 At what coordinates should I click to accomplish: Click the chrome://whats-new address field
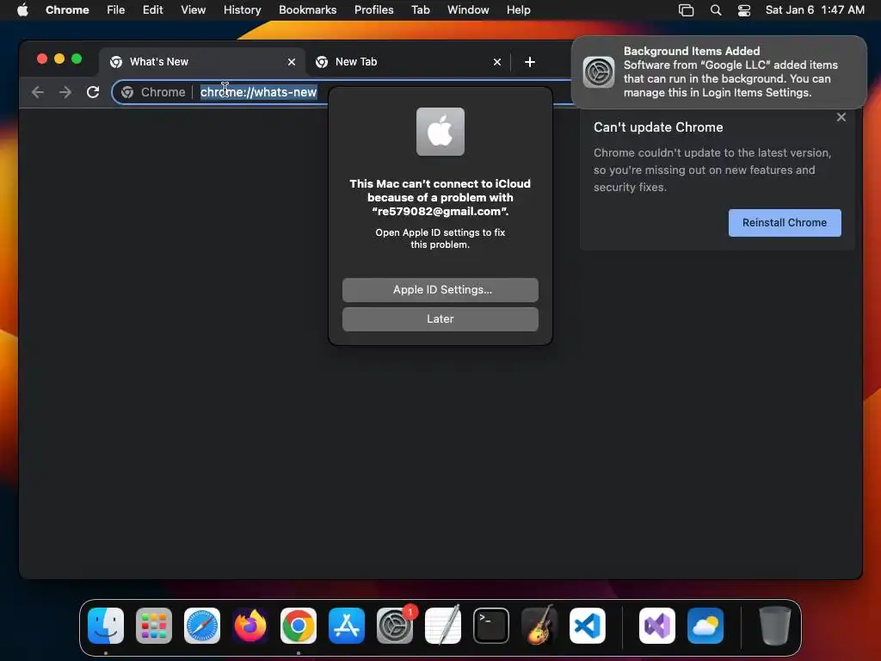(258, 92)
